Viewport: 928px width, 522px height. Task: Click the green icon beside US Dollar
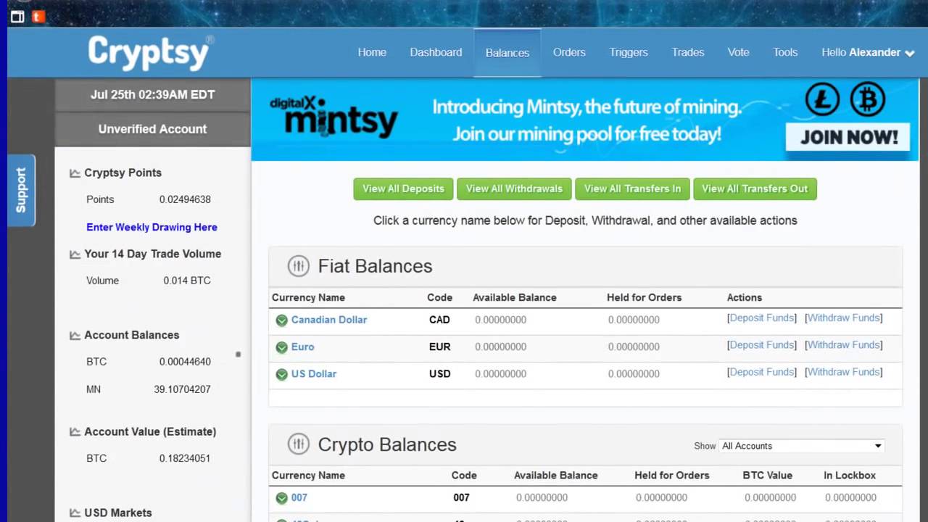point(281,375)
